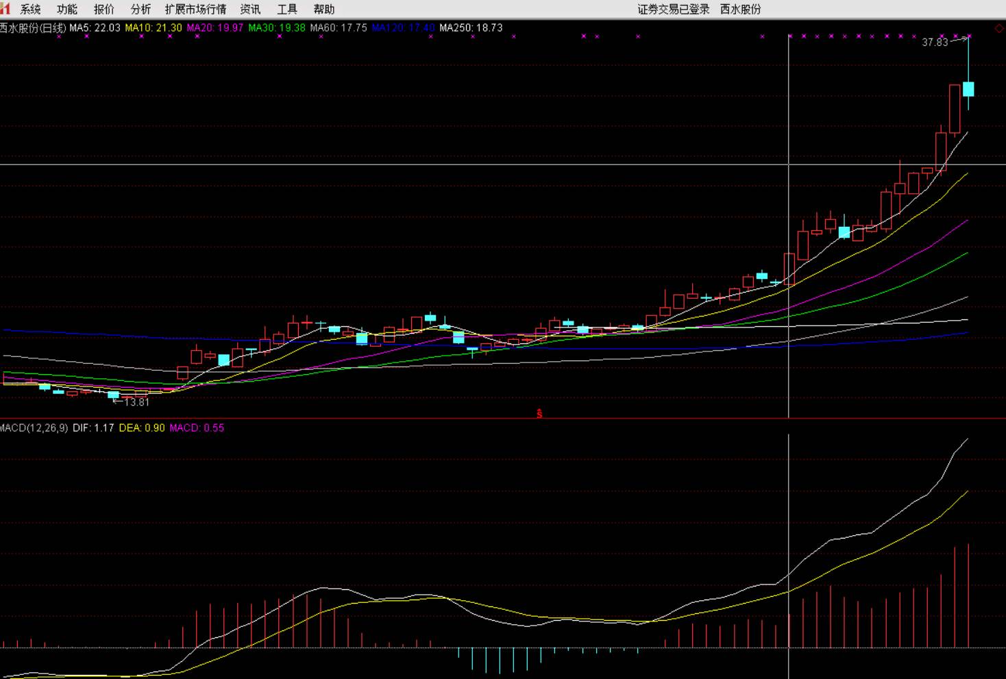
Task: Open the 资讯 menu
Action: coord(250,9)
